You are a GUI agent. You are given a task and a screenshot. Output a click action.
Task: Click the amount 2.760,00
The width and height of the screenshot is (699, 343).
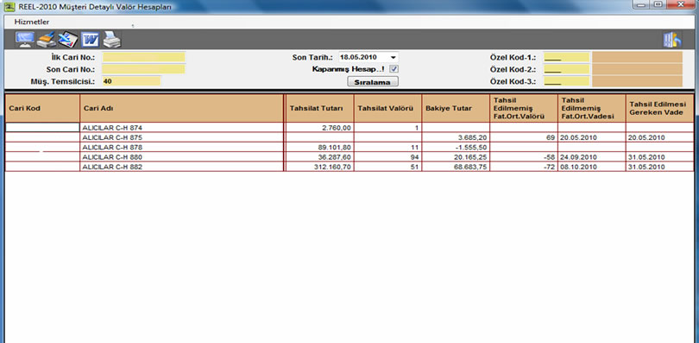(x=337, y=128)
